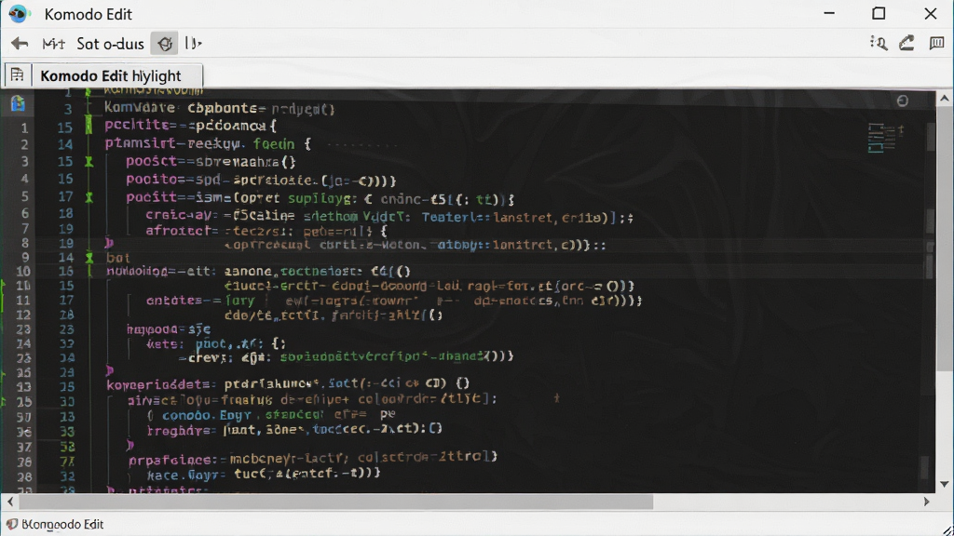Click the back arrow in the toolbar

(x=20, y=44)
